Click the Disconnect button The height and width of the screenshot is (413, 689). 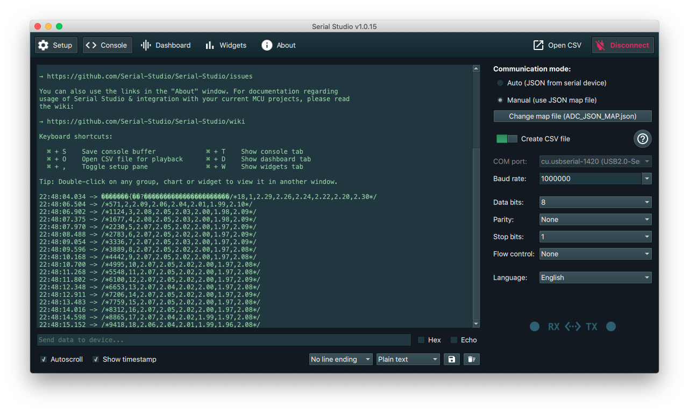(622, 45)
